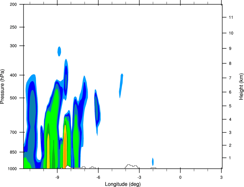Pick the 7 km height label
The height and width of the screenshot is (187, 244).
pyautogui.click(x=230, y=78)
